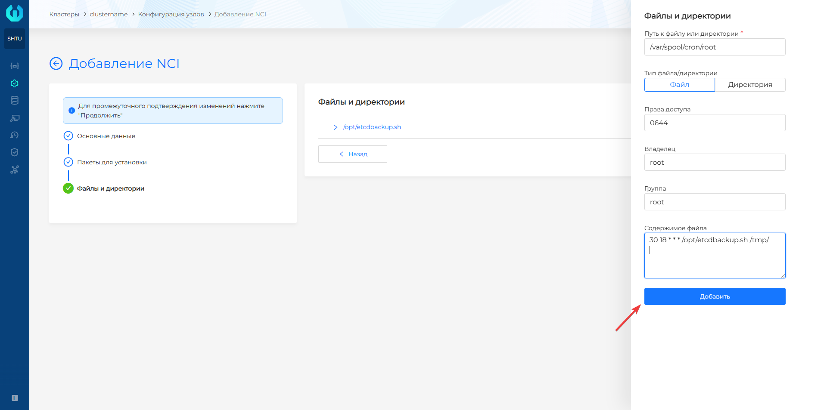Click the 'Назад' button
827x410 pixels.
click(353, 154)
